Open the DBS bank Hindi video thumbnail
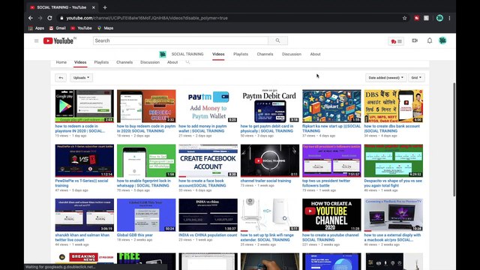Image resolution: width=480 pixels, height=270 pixels. tap(393, 106)
